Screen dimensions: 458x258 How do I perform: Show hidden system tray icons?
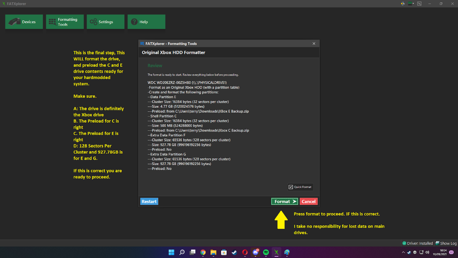(404, 253)
